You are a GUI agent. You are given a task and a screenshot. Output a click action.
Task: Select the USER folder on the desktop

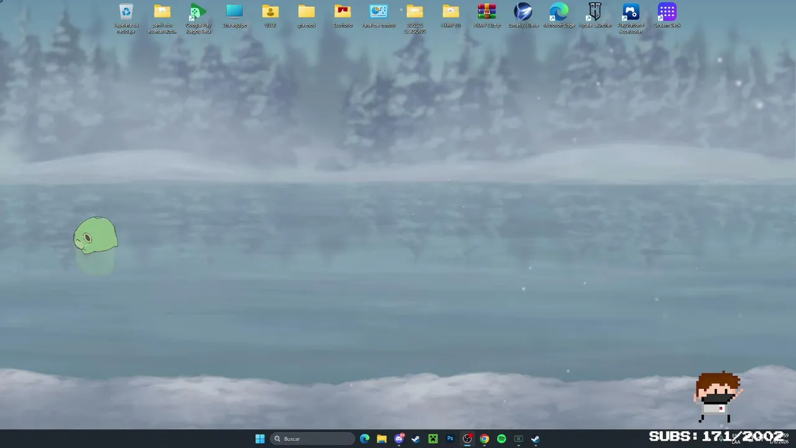[271, 16]
